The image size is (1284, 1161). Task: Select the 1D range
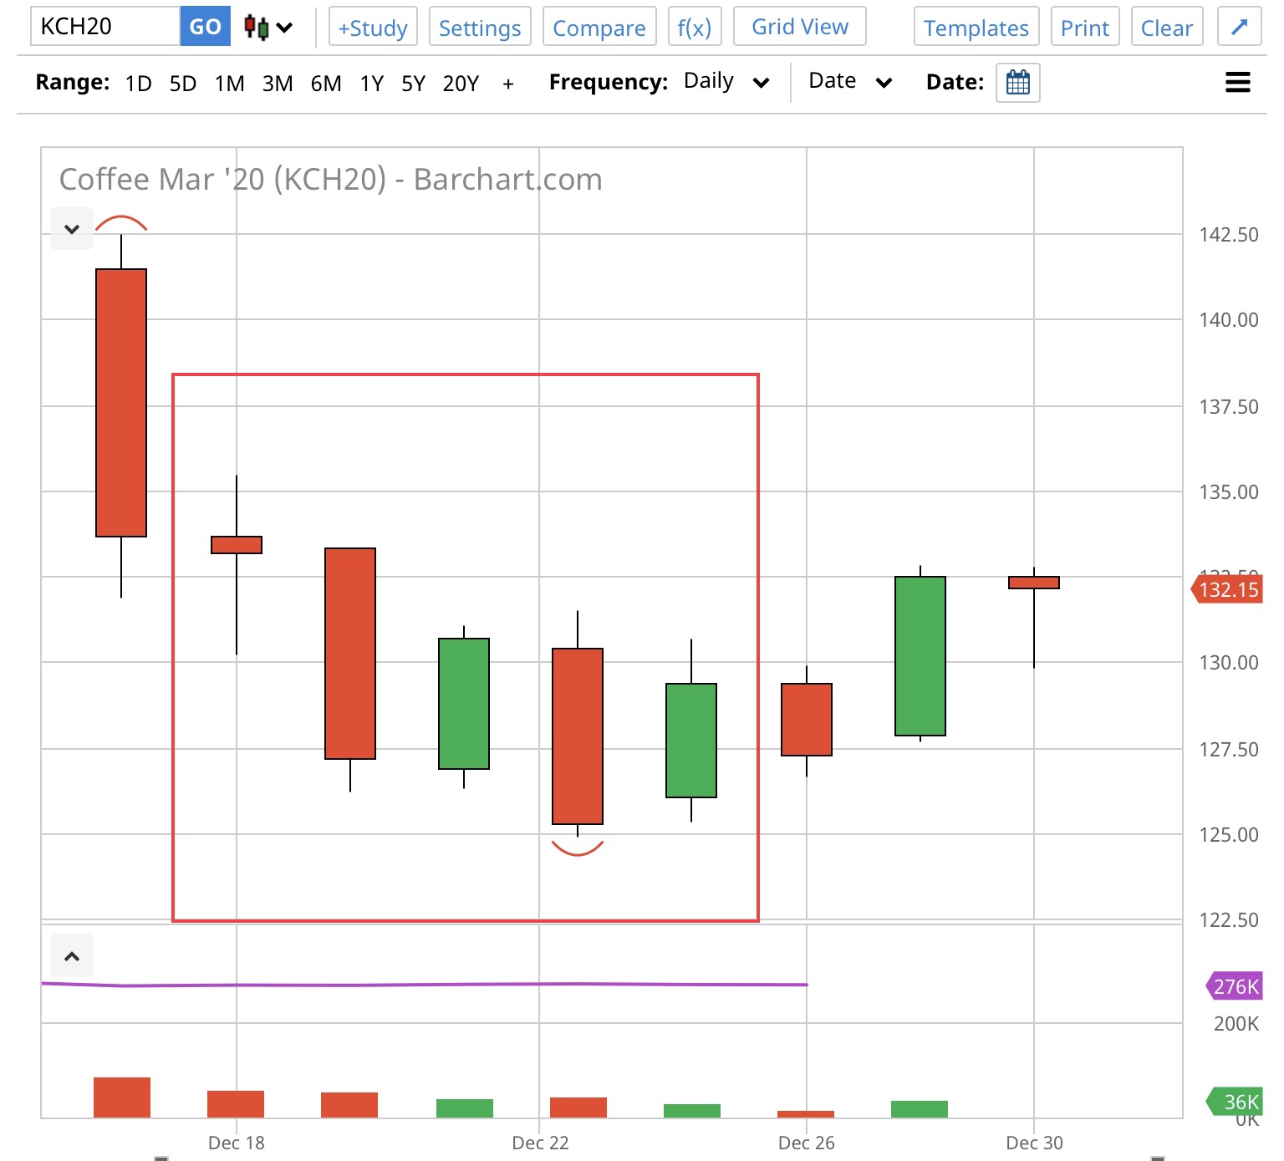pos(138,84)
